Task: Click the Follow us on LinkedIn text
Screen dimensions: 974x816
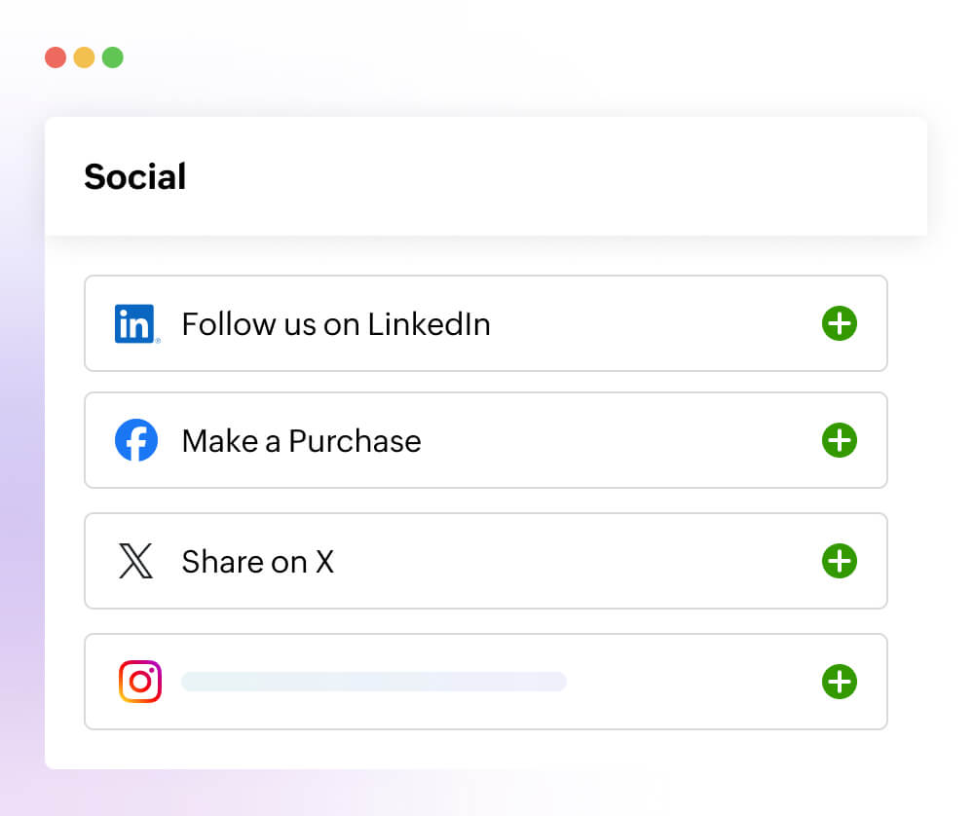Action: [335, 324]
